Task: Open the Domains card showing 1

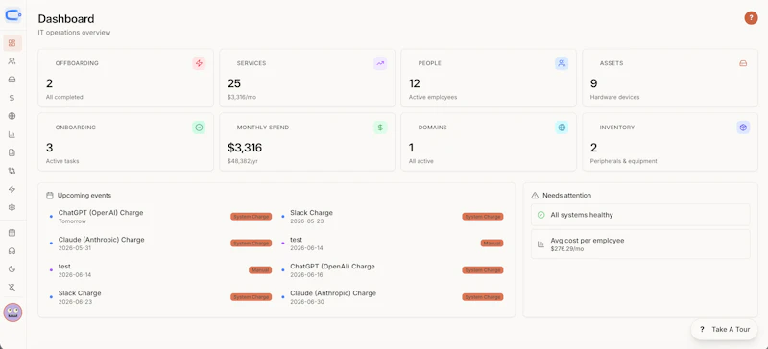Action: [x=489, y=142]
